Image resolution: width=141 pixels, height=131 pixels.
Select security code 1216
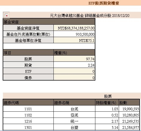point(28,121)
